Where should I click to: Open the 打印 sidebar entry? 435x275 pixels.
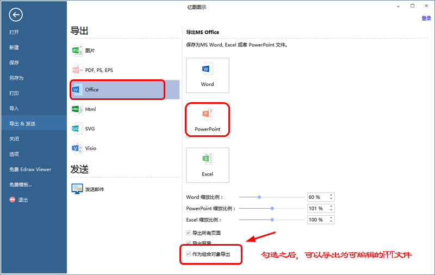pos(14,93)
